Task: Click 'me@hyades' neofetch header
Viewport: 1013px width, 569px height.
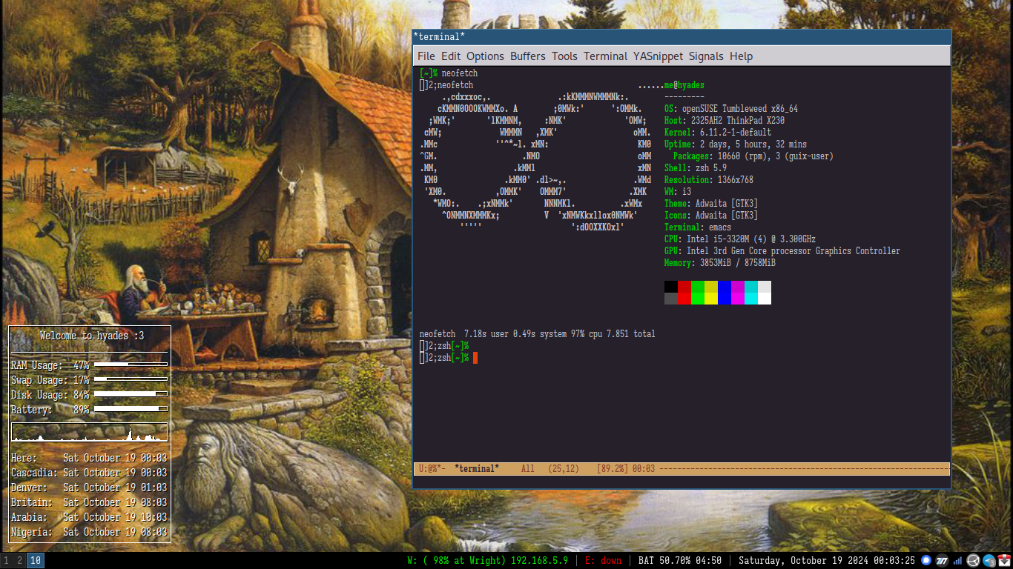Action: tap(684, 85)
